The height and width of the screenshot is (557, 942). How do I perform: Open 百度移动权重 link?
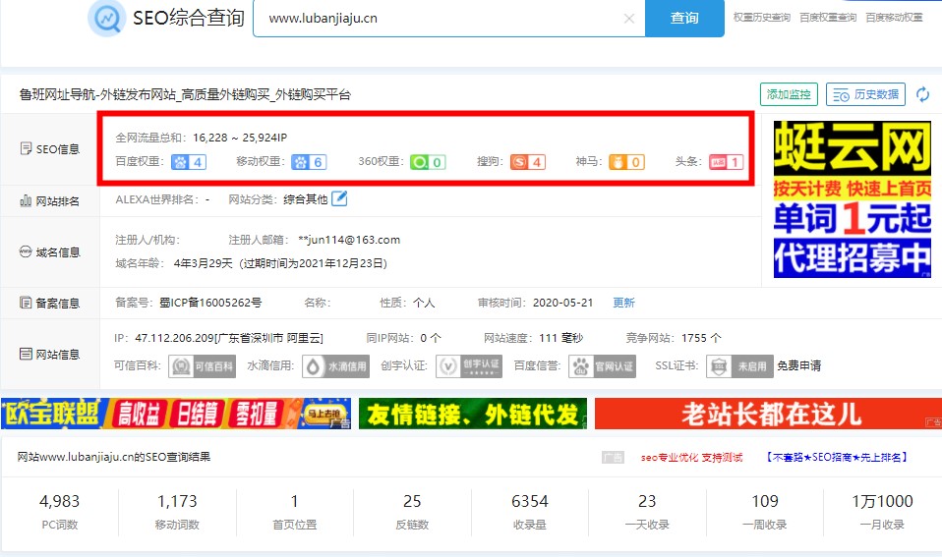894,18
